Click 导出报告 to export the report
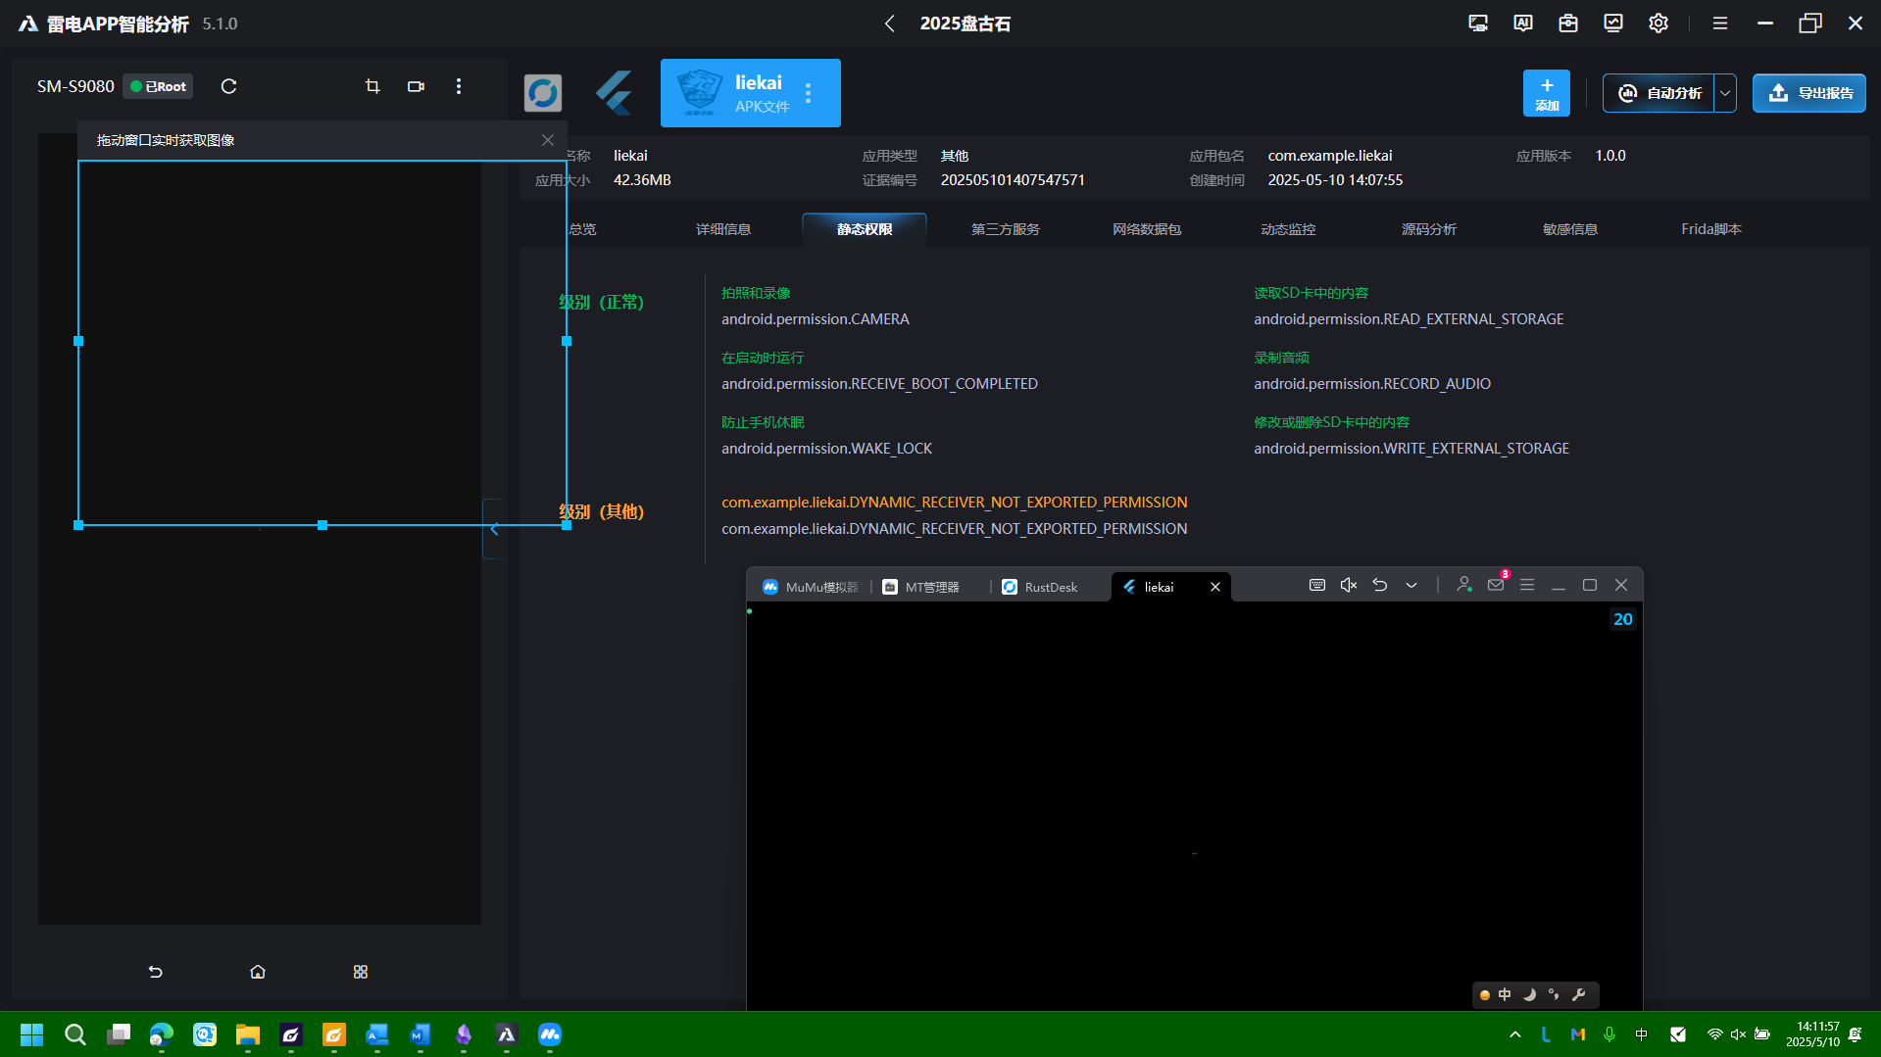 click(x=1809, y=93)
